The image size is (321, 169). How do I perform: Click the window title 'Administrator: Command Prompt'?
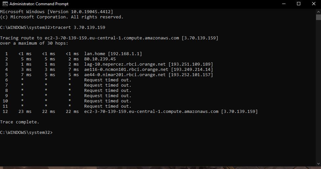(39, 4)
